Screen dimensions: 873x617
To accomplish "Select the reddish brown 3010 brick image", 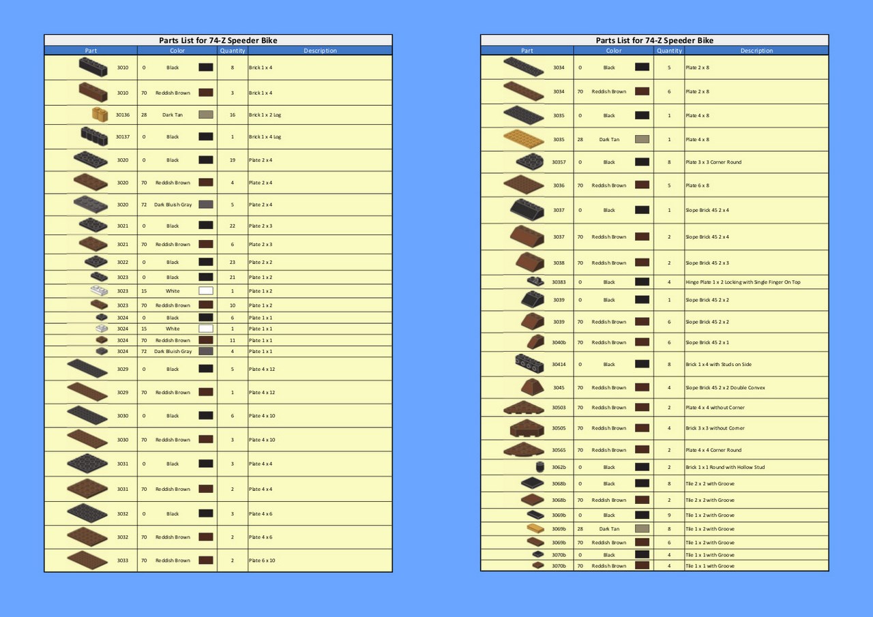I will 93,92.
